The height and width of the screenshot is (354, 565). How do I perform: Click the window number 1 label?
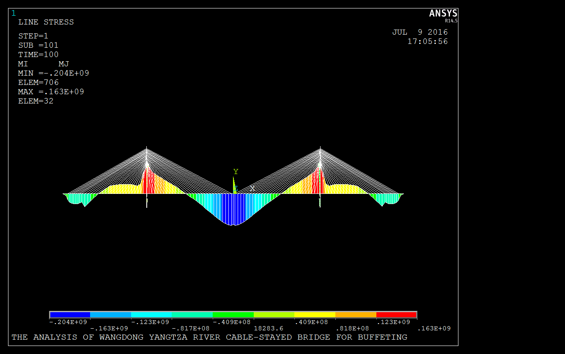[14, 13]
